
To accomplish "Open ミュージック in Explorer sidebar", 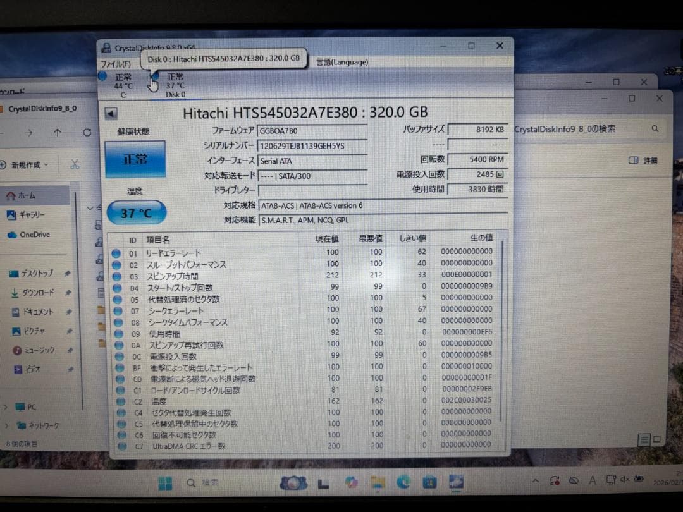I will pyautogui.click(x=34, y=350).
